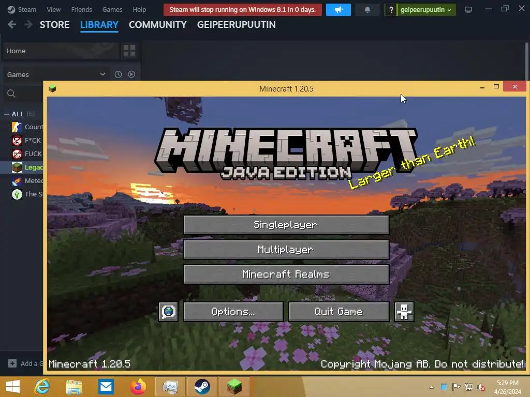Click the Windows 8.1 support warning banner

coord(243,9)
